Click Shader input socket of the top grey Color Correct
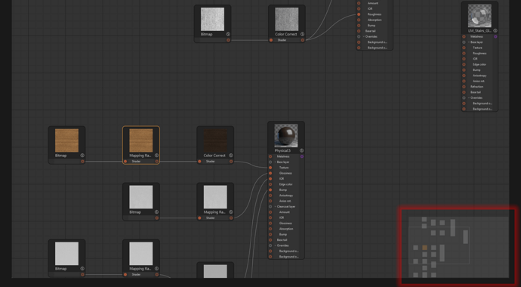Viewport: 521px width, 287px height. 271,40
